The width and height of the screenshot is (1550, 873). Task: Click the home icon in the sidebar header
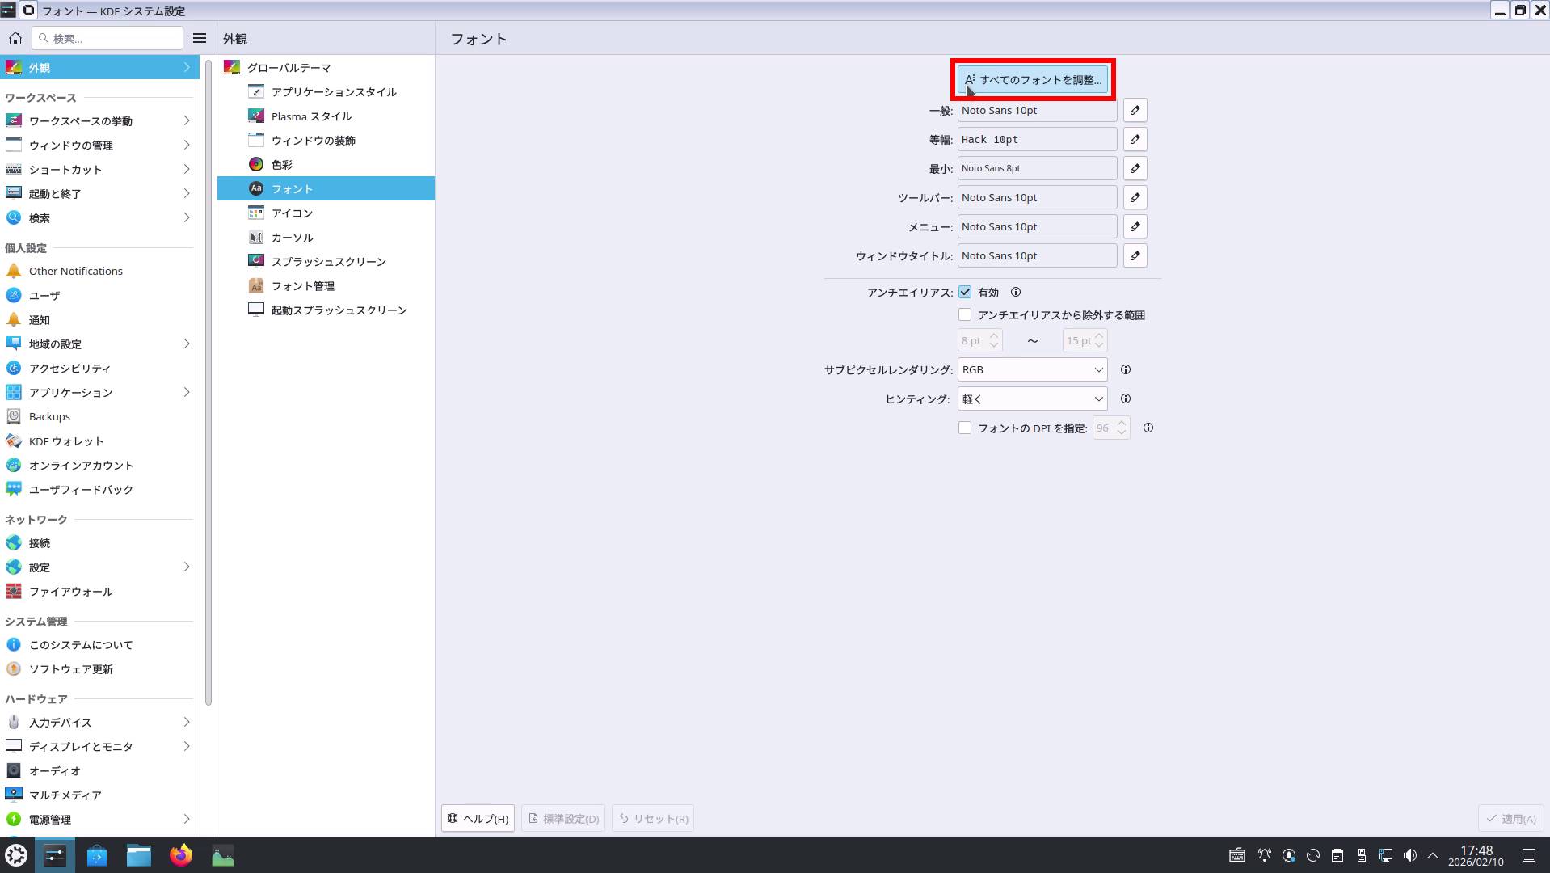click(x=15, y=38)
